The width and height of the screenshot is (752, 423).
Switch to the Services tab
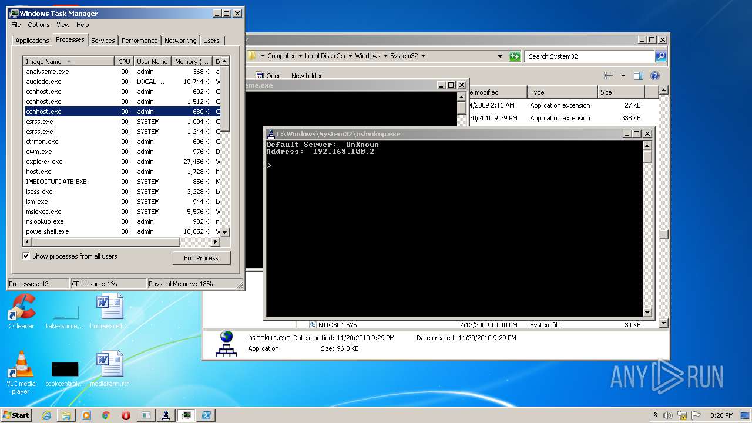pos(103,41)
